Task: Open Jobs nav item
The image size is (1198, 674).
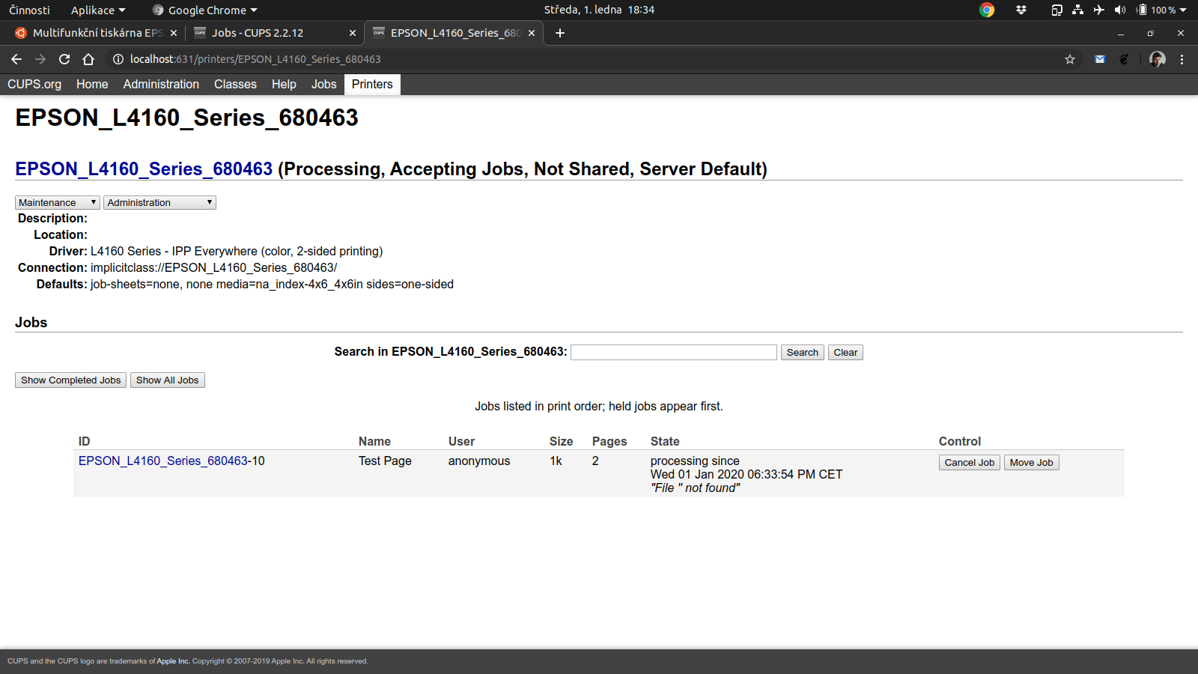Action: point(323,85)
